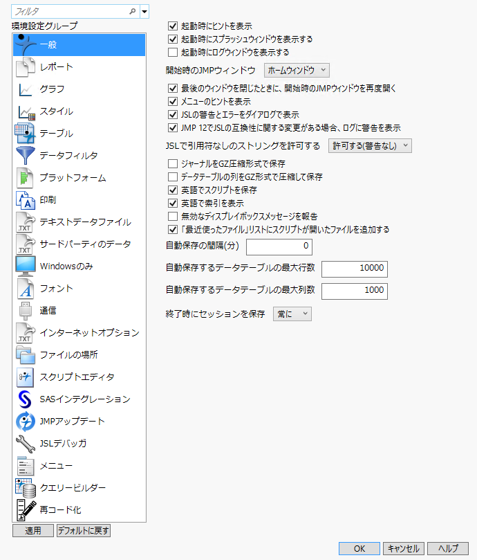Uncheck メニューのヒントを表示
The height and width of the screenshot is (560, 477).
(x=173, y=102)
